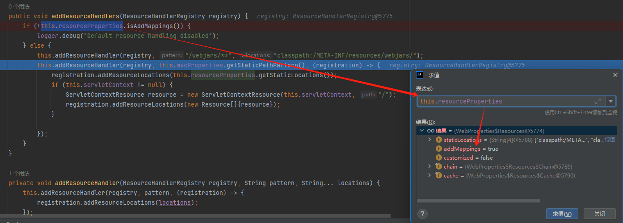Click the field icon beside cache
The width and height of the screenshot is (623, 223).
(439, 175)
